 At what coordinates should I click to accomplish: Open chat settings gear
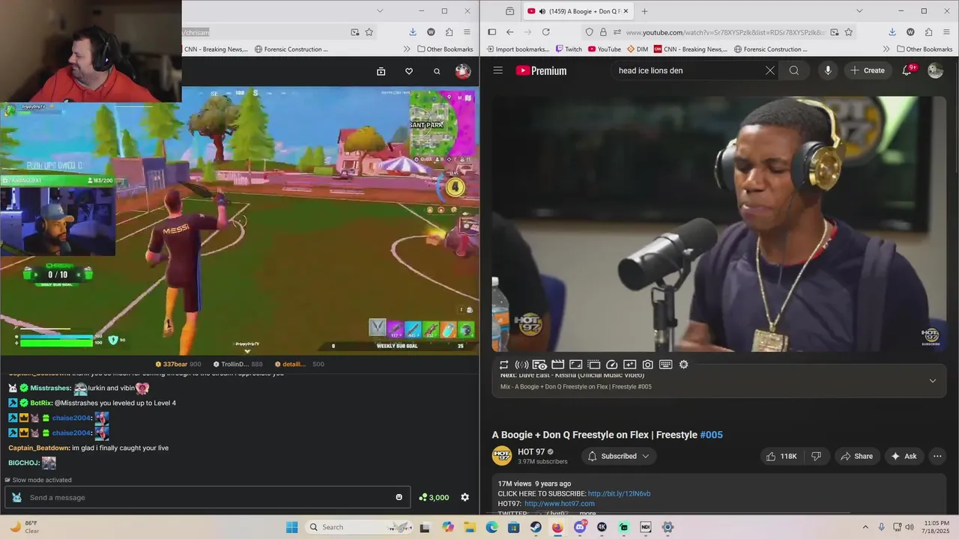[465, 497]
